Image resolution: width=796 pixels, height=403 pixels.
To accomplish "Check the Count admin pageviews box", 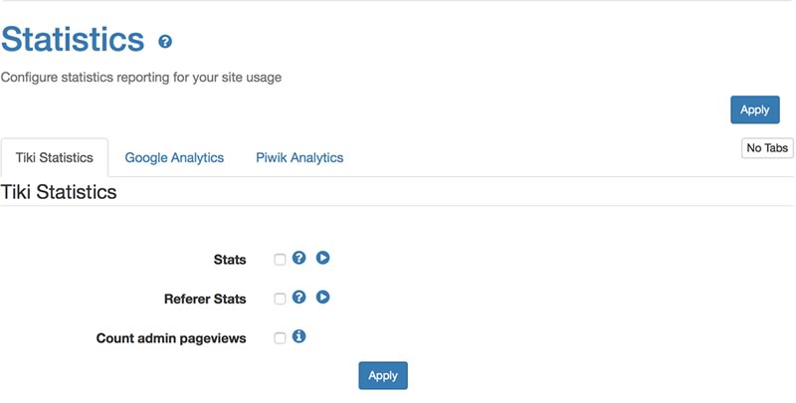I will (280, 338).
